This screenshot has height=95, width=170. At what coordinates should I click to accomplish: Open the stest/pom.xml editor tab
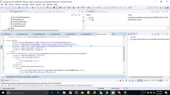pyautogui.click(x=22, y=34)
